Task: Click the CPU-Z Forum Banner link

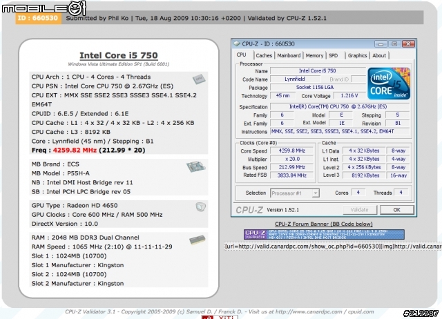Action: (324, 224)
